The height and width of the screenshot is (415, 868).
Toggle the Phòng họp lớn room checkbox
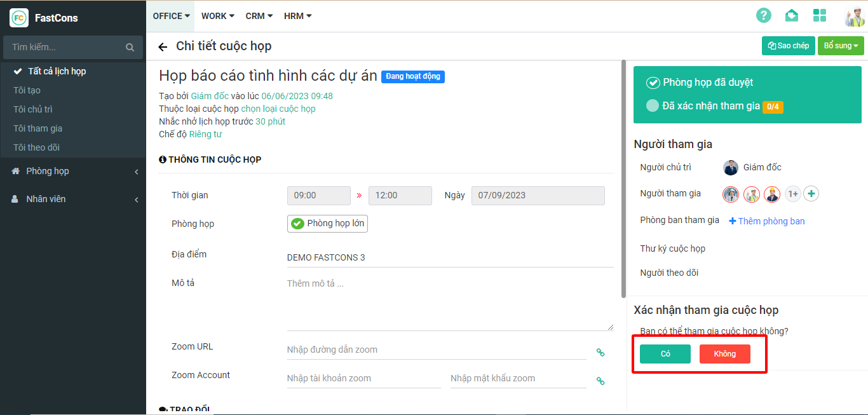pyautogui.click(x=297, y=224)
